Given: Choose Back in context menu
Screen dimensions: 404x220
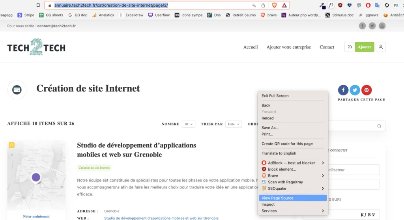Looking at the screenshot, I should (293, 105).
